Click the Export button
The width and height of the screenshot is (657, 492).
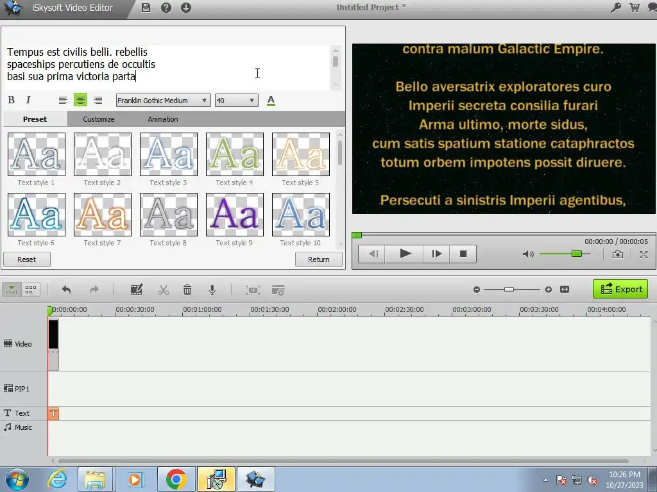pos(620,289)
